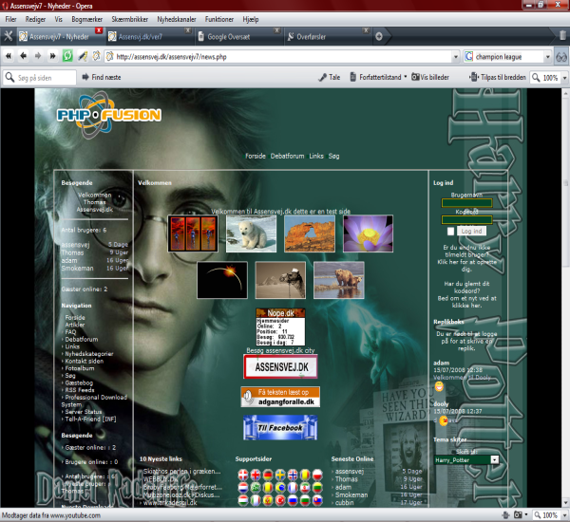The width and height of the screenshot is (570, 522).
Task: Click the adgangforalle.dk banner
Action: (280, 397)
